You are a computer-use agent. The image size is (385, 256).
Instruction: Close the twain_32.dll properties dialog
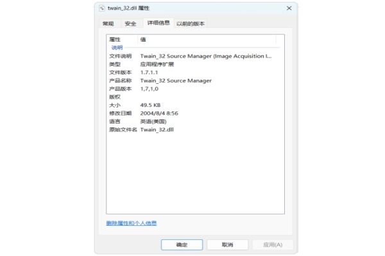pyautogui.click(x=288, y=8)
